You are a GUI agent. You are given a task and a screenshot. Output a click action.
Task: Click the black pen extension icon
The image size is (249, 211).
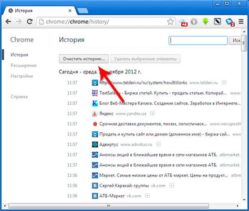pos(217,22)
